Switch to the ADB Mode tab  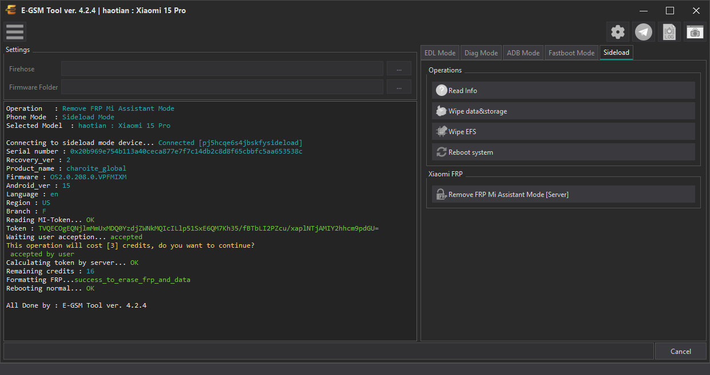pyautogui.click(x=523, y=53)
